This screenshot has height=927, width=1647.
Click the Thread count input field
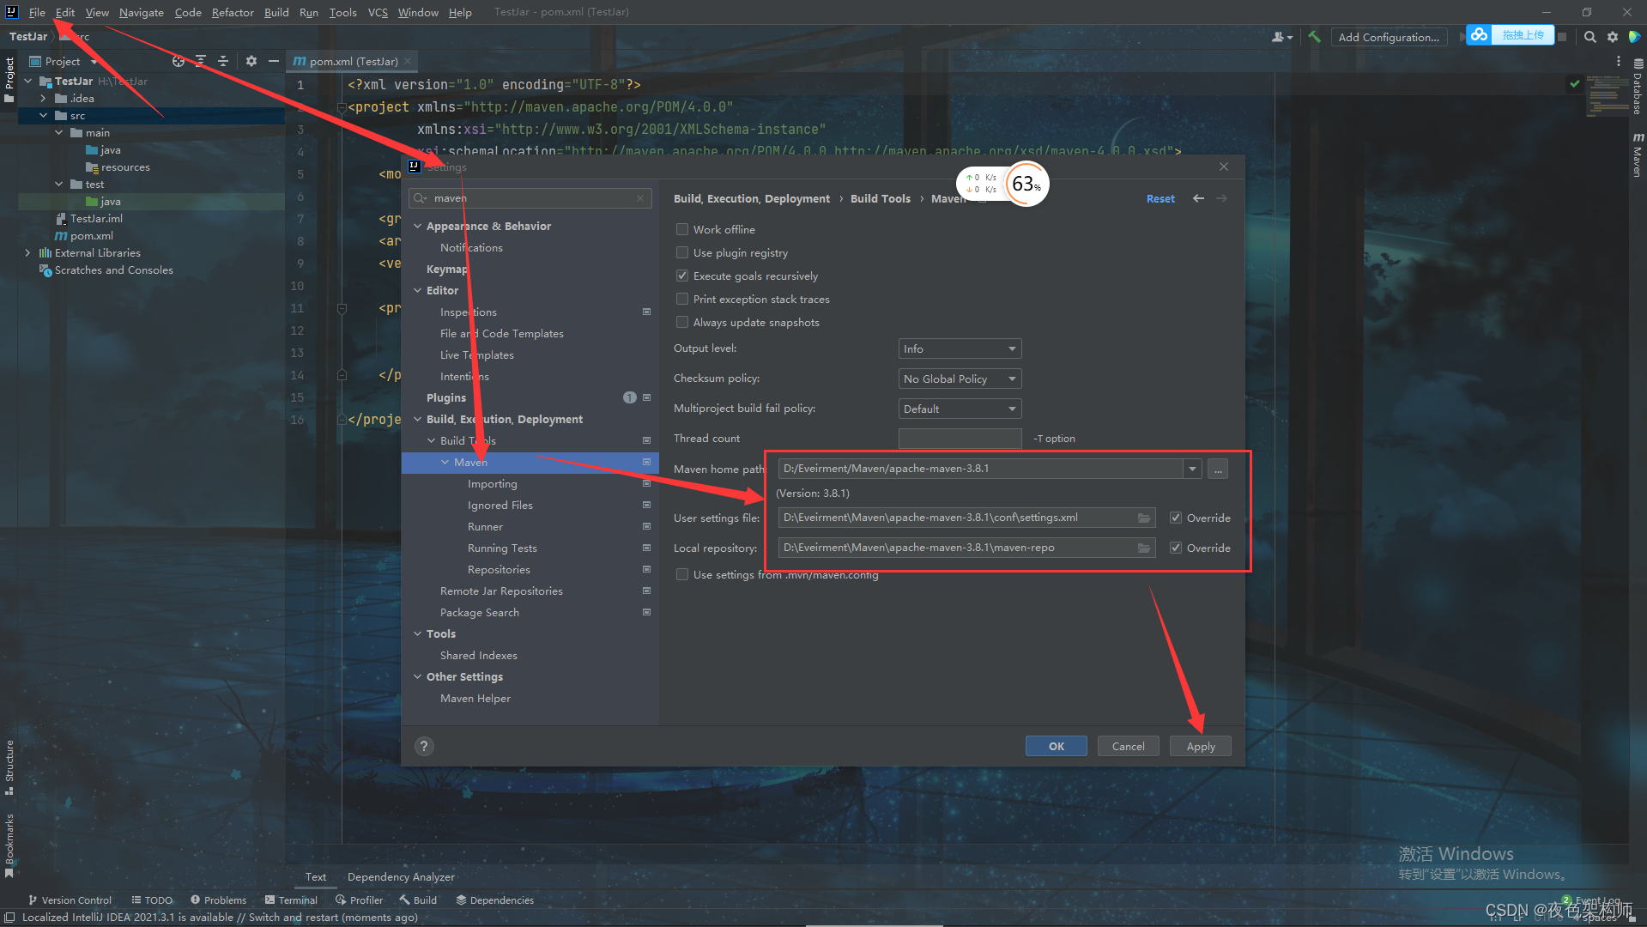(x=960, y=439)
